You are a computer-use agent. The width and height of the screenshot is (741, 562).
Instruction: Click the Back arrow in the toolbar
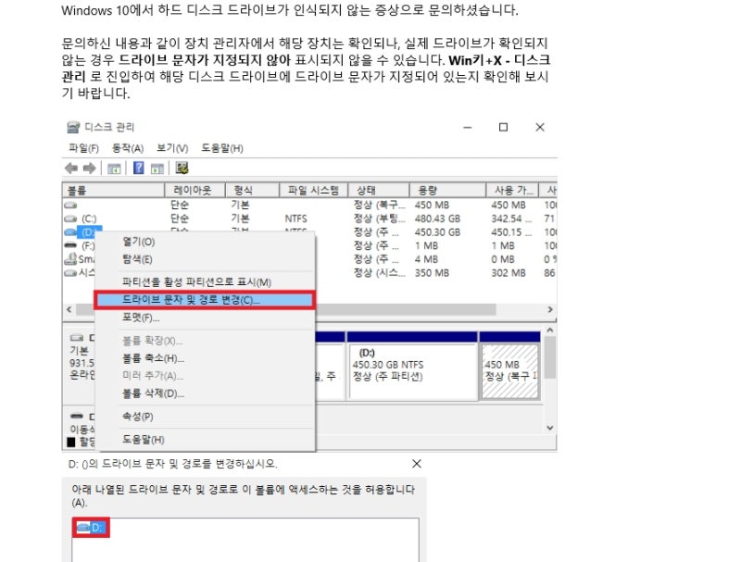(71, 169)
